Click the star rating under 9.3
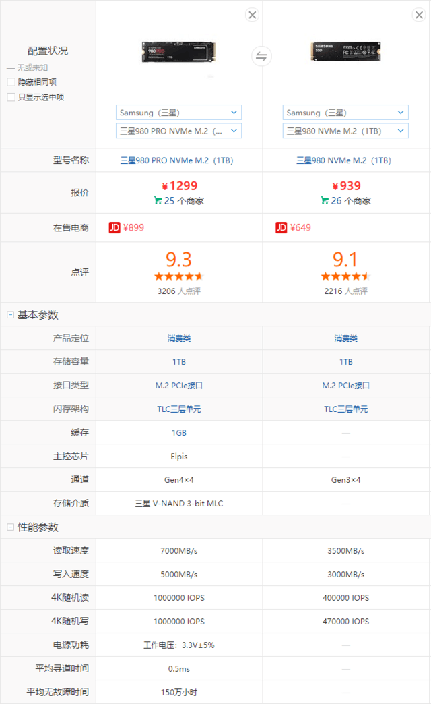 coord(179,276)
